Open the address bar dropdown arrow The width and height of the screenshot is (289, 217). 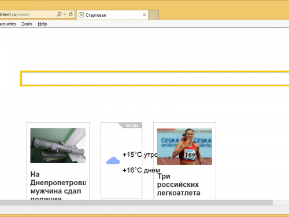[x=65, y=14]
